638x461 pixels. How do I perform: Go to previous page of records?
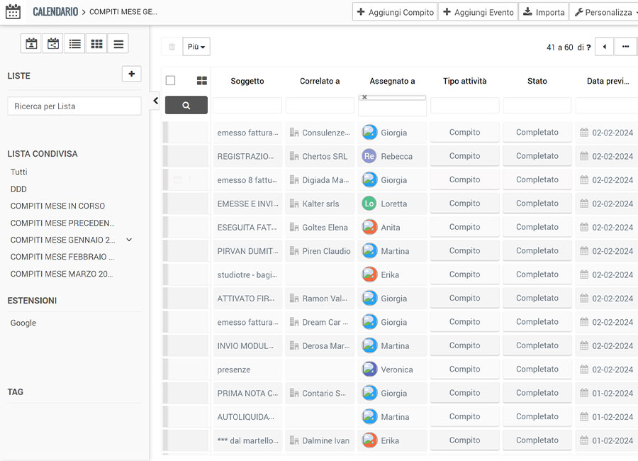tap(604, 47)
